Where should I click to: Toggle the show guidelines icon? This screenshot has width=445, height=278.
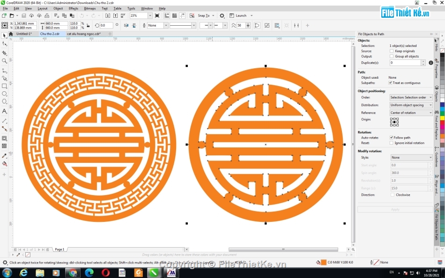coord(182,15)
